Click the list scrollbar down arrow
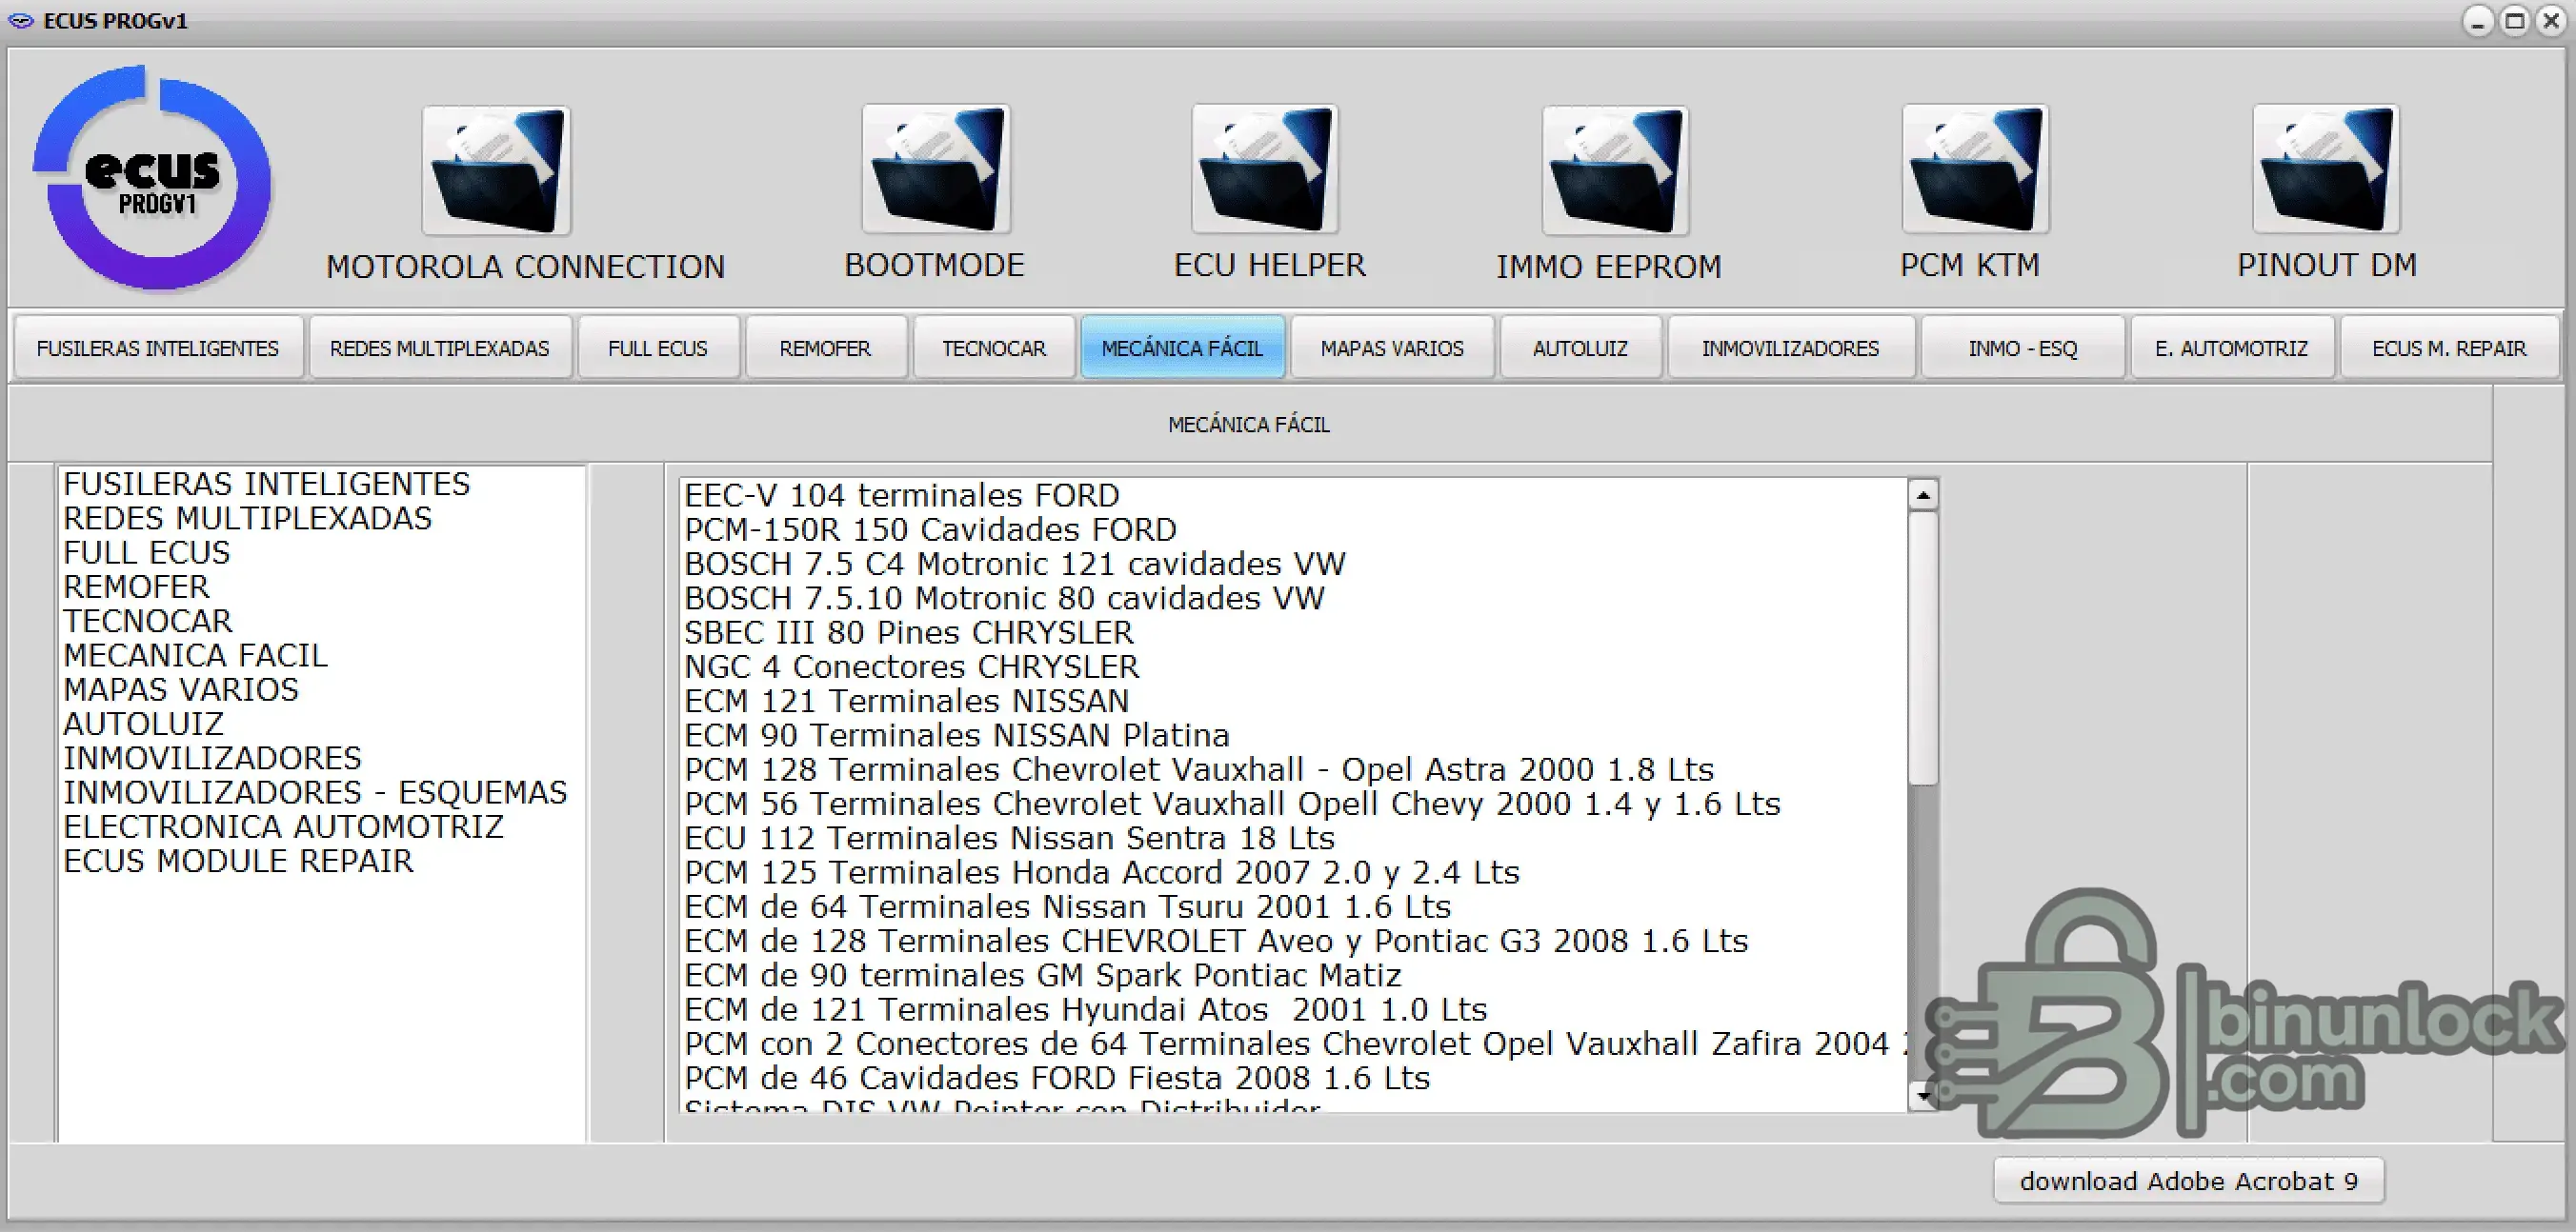Viewport: 2576px width, 1232px height. coord(1923,1096)
